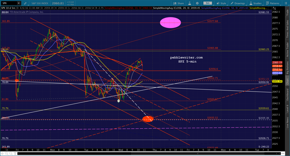Click the $2081.55 level label

tap(264, 12)
